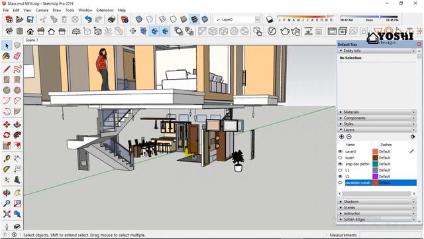
Task: Show the L1 layer
Action: point(341,170)
